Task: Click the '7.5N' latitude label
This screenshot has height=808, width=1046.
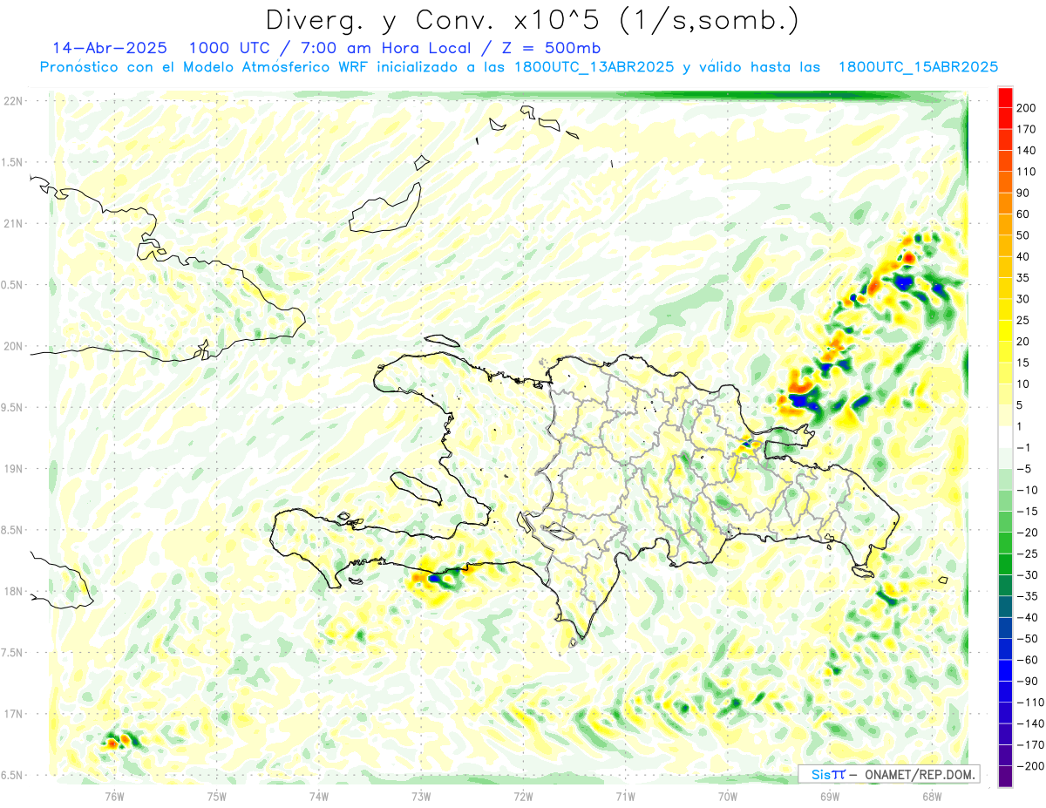Action: [x=13, y=653]
